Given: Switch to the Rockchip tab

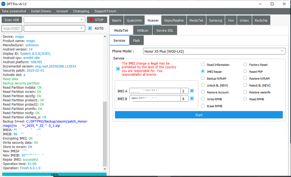Looking at the screenshot, I should click(261, 20).
